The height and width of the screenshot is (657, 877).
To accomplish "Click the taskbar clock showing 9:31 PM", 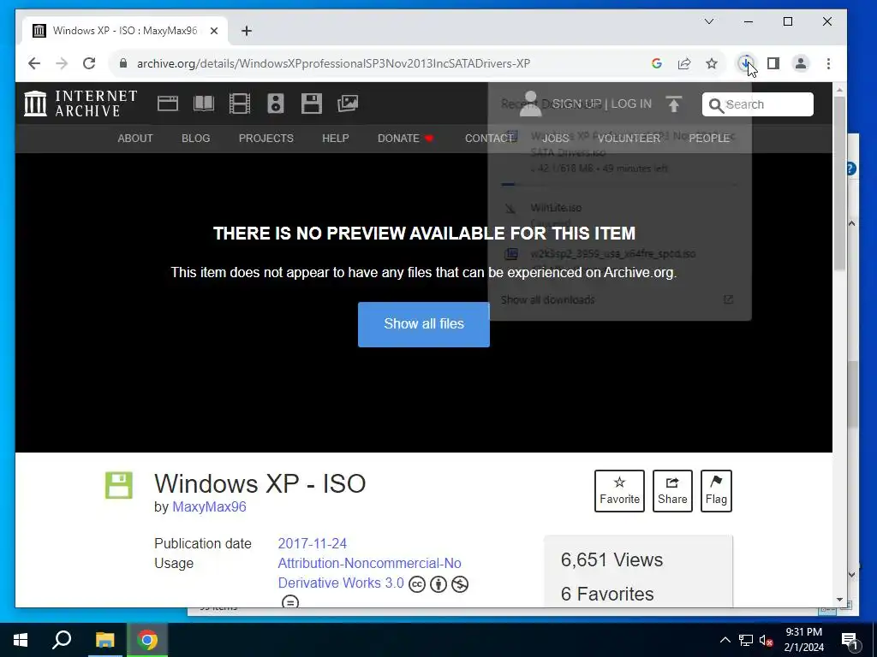I will point(803,640).
